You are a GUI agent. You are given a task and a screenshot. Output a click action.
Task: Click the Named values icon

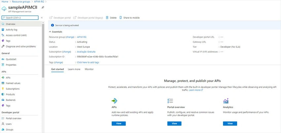3,83
